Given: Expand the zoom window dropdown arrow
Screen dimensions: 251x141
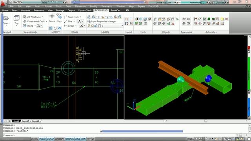Looking at the screenshot, I should [x=42, y=26].
